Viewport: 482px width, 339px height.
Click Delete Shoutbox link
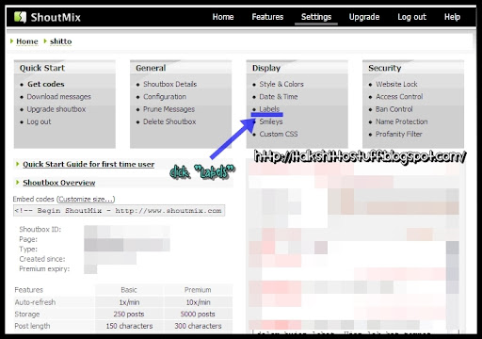169,121
